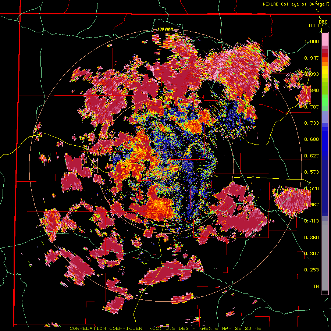Click the 0.360 legend value
This screenshot has height=331, width=331.
pos(312,238)
